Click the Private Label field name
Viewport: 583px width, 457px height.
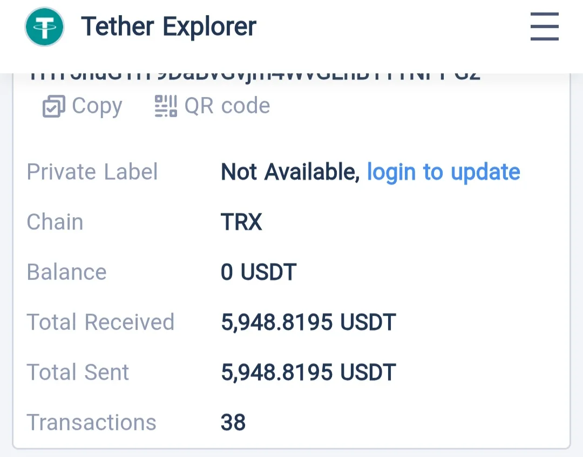click(92, 172)
